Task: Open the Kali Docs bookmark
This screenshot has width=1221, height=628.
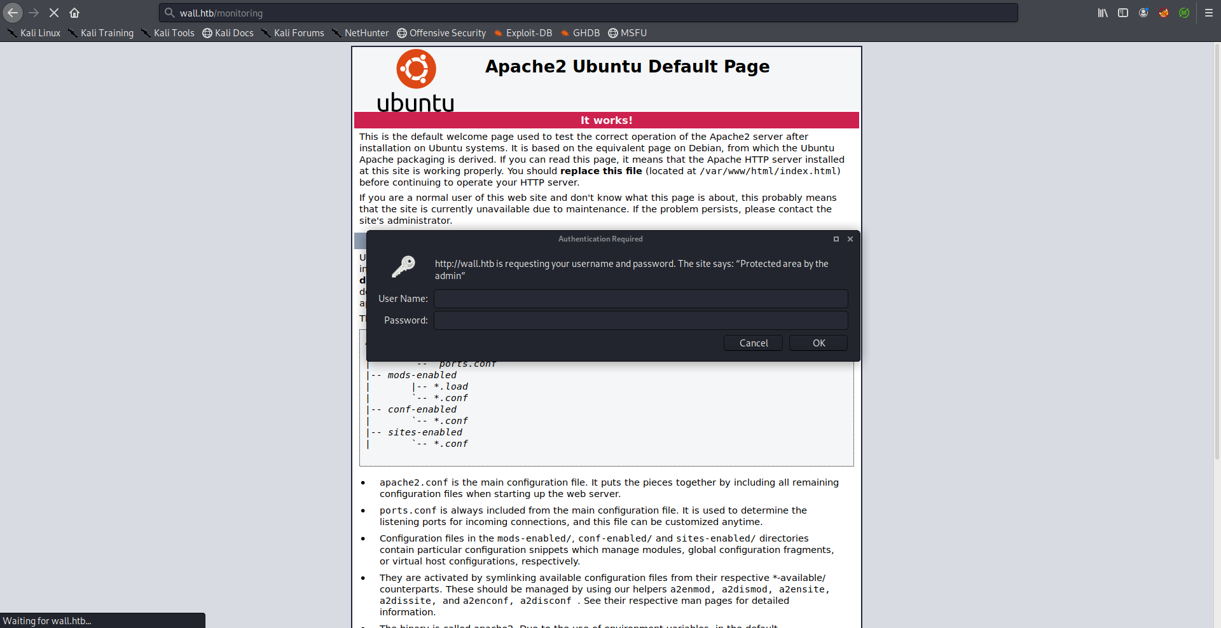Action: pyautogui.click(x=228, y=33)
